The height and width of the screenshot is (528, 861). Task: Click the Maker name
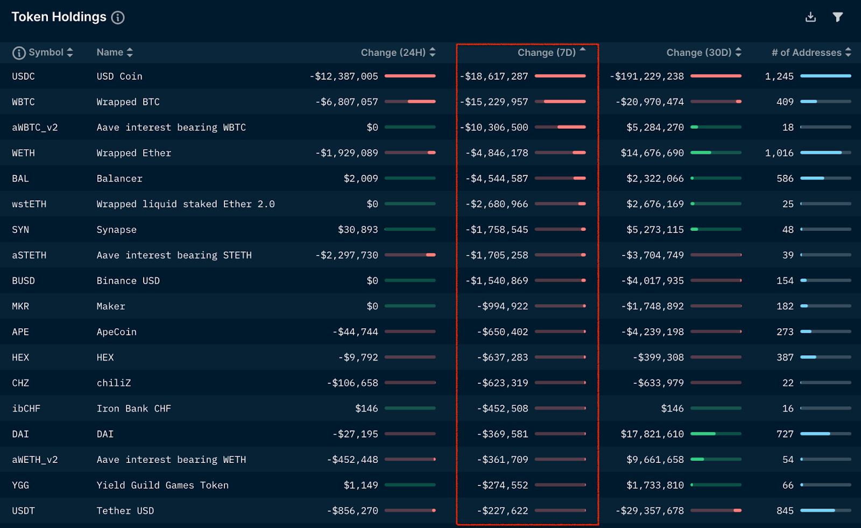pyautogui.click(x=111, y=306)
